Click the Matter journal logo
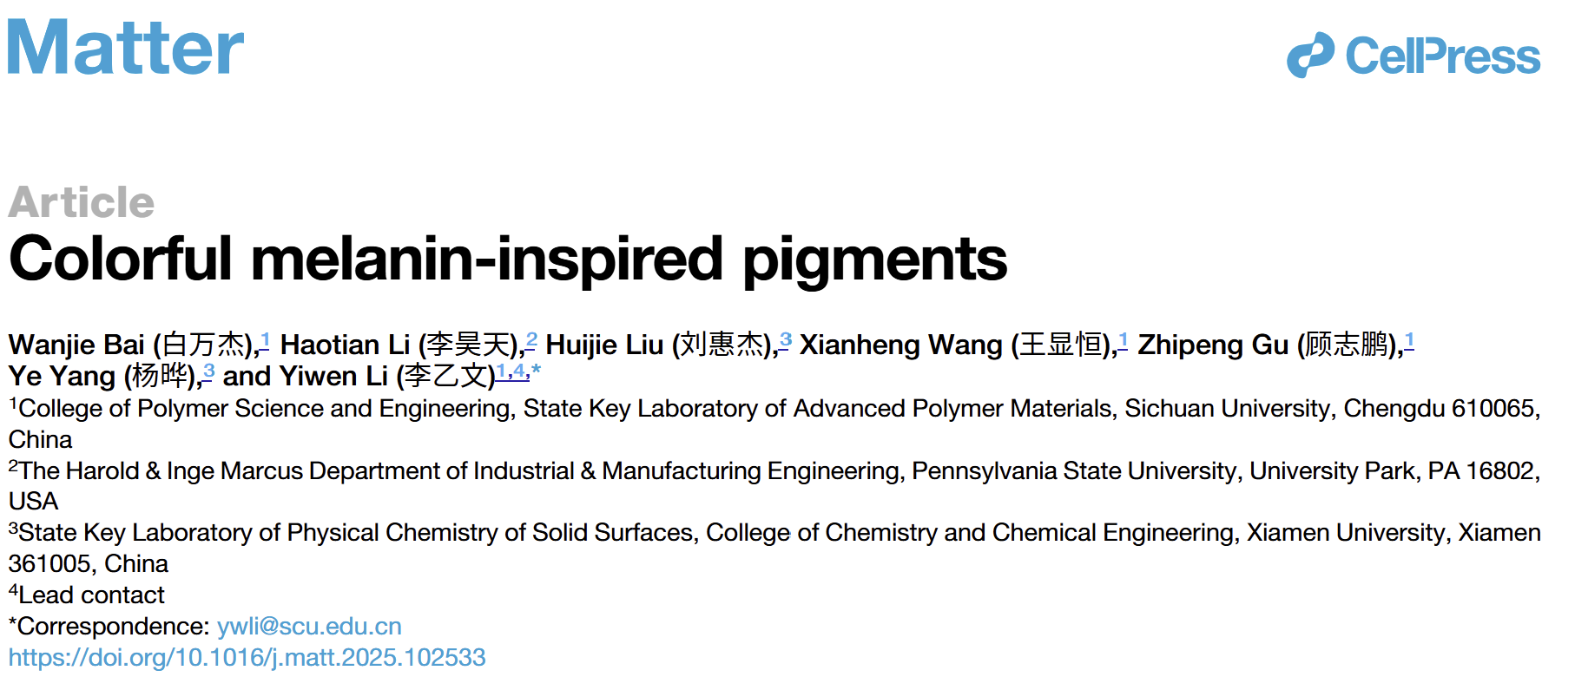This screenshot has height=677, width=1575. (126, 48)
